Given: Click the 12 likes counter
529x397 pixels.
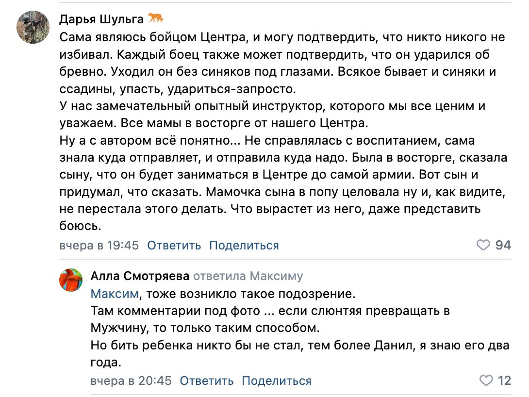Looking at the screenshot, I should pos(504,380).
